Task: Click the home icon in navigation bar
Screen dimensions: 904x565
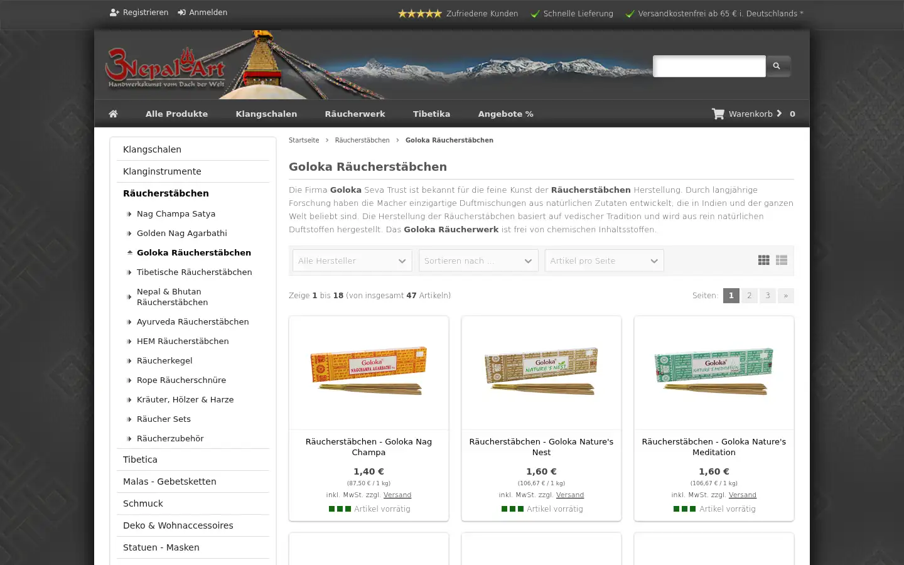Action: [113, 114]
